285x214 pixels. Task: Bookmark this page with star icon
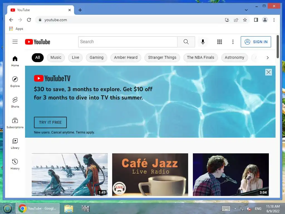pyautogui.click(x=245, y=20)
